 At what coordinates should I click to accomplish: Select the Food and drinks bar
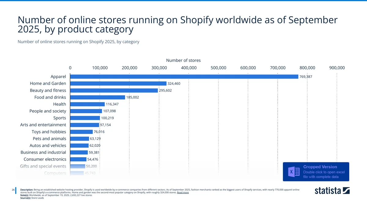(x=96, y=97)
